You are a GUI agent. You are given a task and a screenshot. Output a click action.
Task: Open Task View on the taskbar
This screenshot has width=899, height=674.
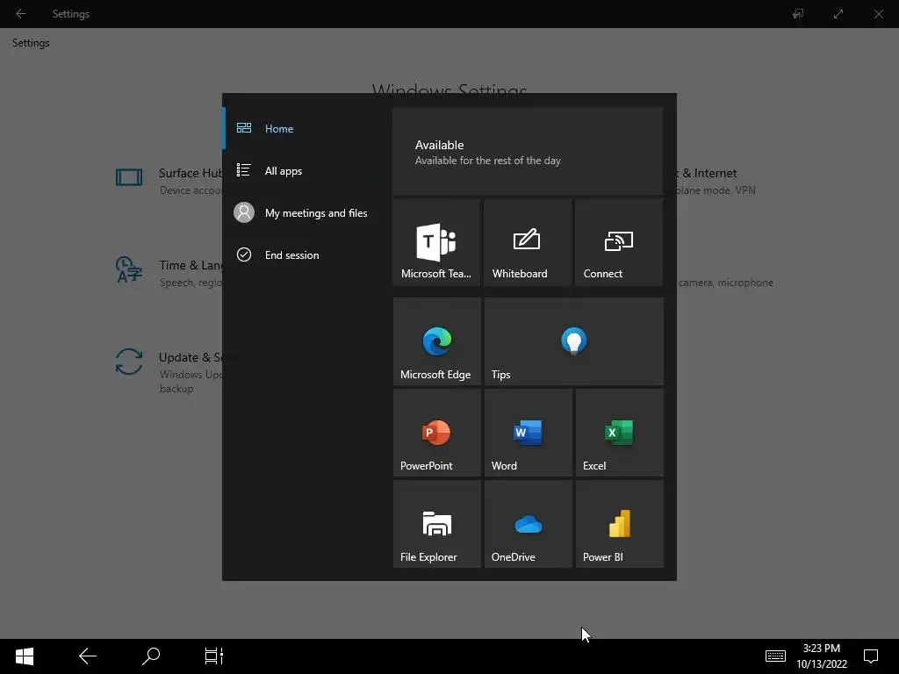pyautogui.click(x=214, y=656)
